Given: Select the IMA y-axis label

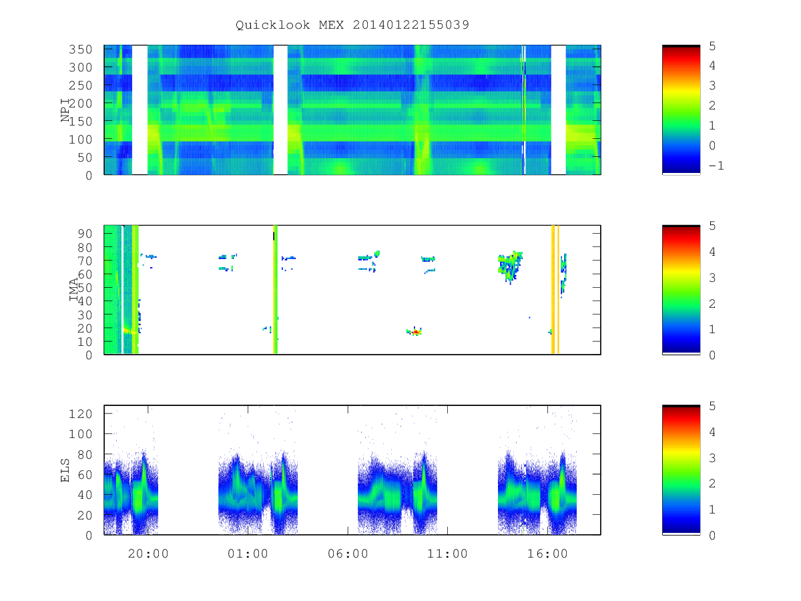Looking at the screenshot, I should tap(73, 290).
